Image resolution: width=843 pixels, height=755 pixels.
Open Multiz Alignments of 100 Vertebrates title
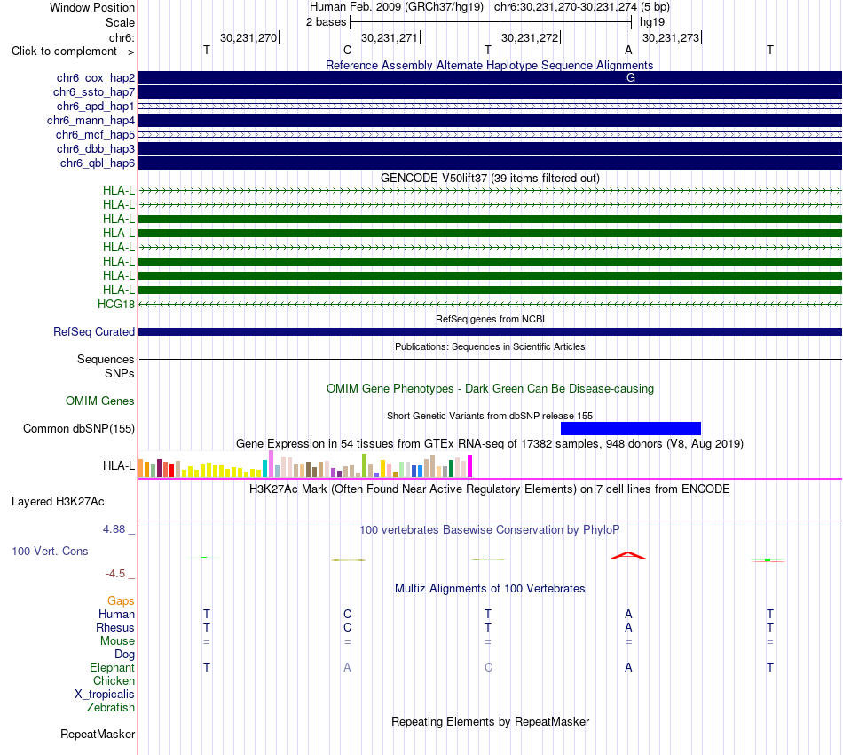pos(490,589)
